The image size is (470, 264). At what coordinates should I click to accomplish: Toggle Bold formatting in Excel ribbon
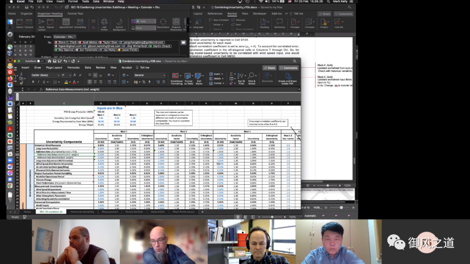click(x=33, y=82)
